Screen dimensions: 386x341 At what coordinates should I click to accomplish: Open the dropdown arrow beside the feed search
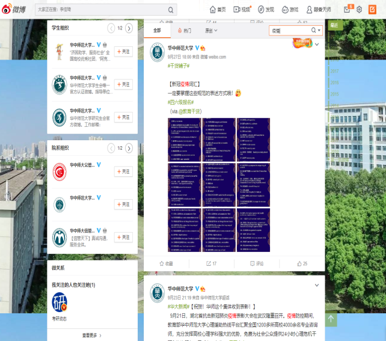319,30
